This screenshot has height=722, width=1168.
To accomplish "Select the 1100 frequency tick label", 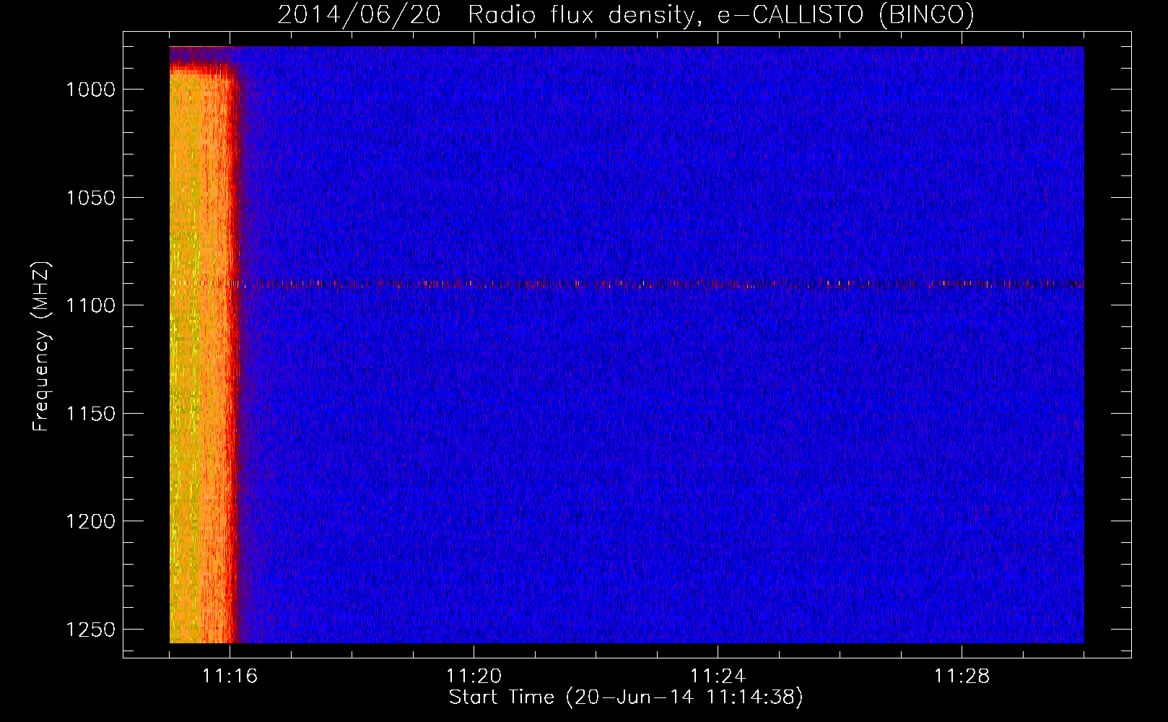I will (x=90, y=305).
